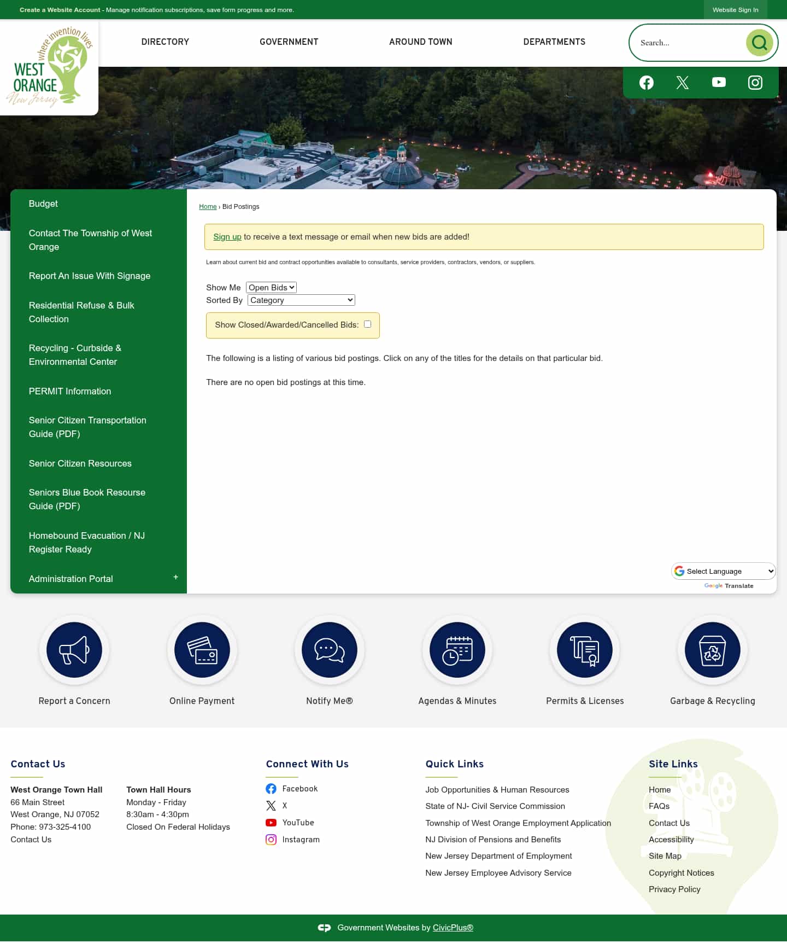Click the footer Instagram icon
This screenshot has height=943, width=787.
pyautogui.click(x=271, y=840)
